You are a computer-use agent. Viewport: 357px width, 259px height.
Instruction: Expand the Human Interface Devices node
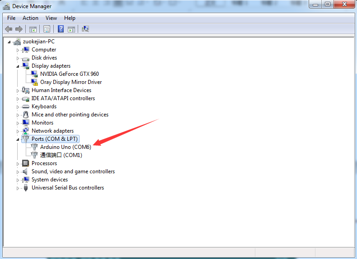click(x=18, y=91)
